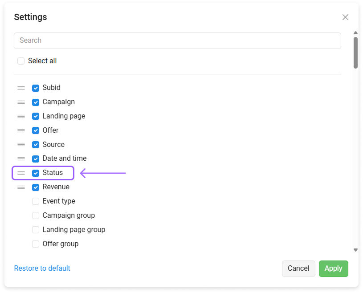Click the drag handle next to Offer
The width and height of the screenshot is (363, 293).
coord(21,130)
